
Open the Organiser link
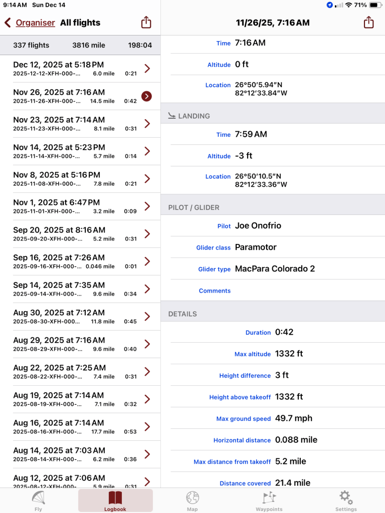tap(35, 23)
